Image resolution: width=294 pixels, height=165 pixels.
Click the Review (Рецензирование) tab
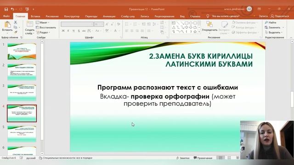pyautogui.click(x=164, y=16)
